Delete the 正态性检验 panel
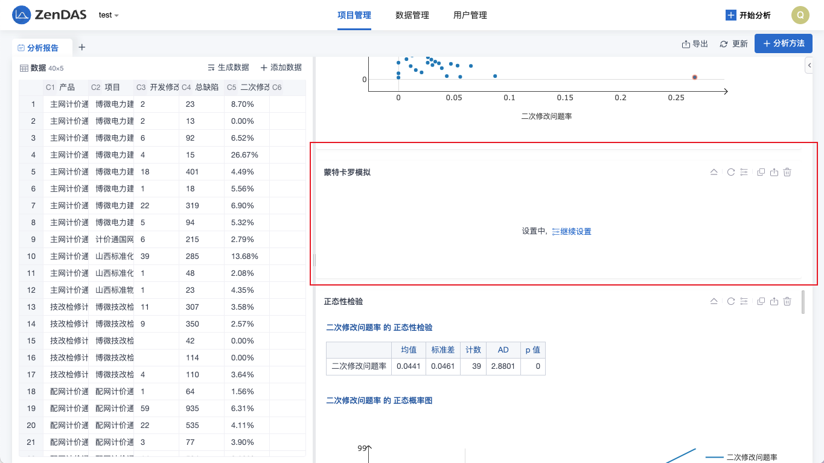 787,301
